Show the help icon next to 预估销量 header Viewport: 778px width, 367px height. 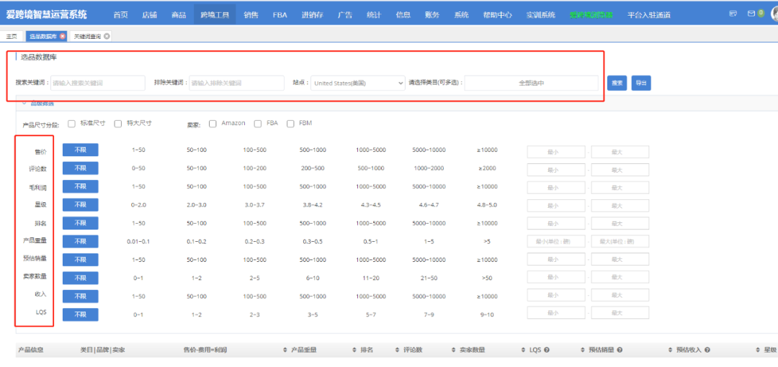[621, 350]
